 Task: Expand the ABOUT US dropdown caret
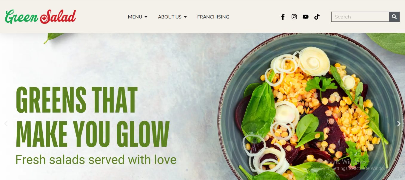[185, 17]
